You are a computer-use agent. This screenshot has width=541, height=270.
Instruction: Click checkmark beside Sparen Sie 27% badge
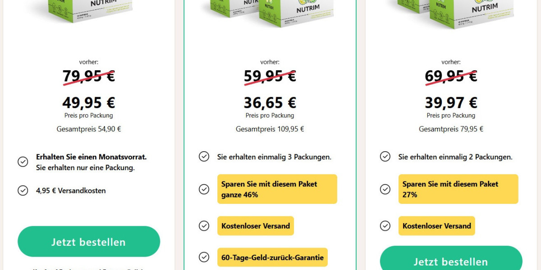pos(385,189)
